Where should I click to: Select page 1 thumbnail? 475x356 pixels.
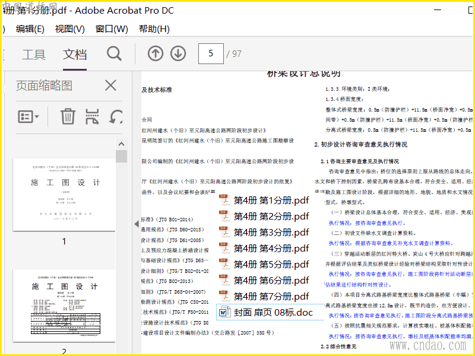pos(64,195)
